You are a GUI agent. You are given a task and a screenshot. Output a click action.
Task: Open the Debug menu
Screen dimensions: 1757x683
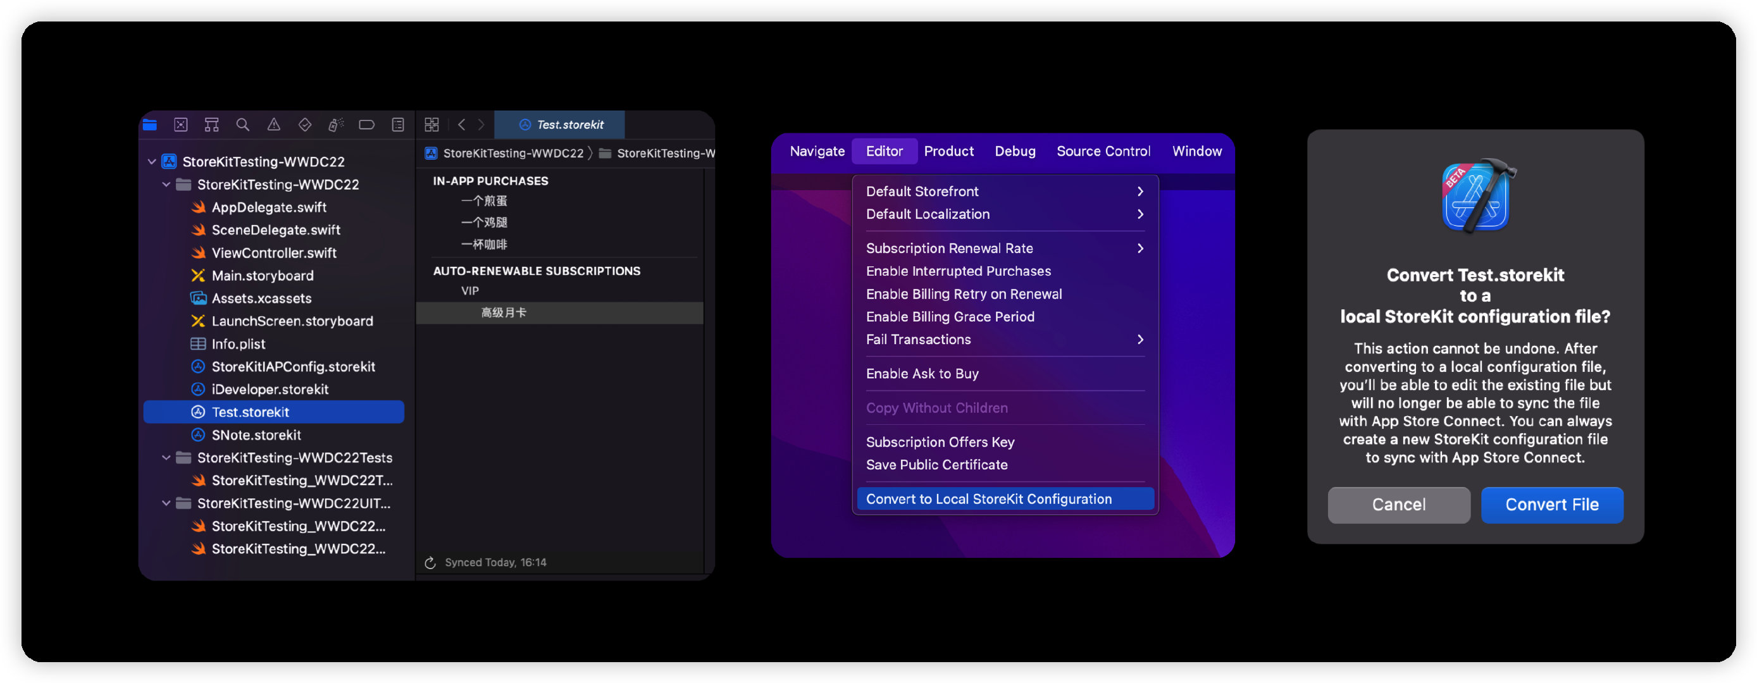pos(1015,151)
